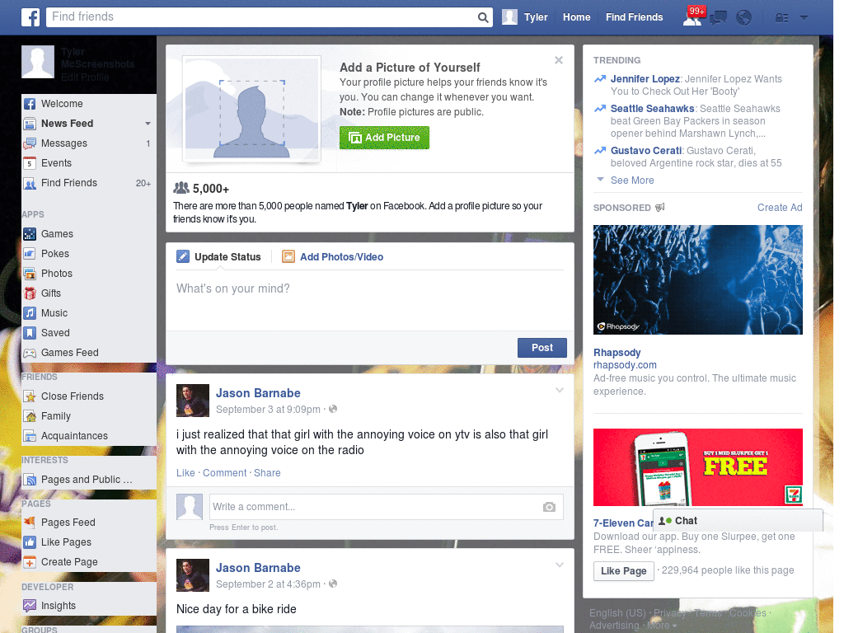The width and height of the screenshot is (844, 633).
Task: Click the 7-Eleven Slurpee ad image
Action: click(697, 467)
